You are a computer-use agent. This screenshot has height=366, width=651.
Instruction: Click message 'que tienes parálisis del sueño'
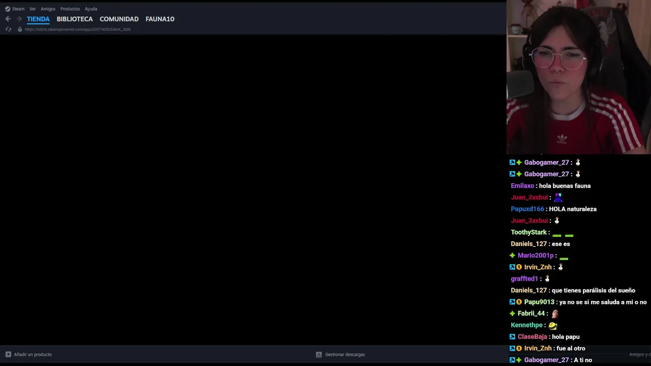coord(594,290)
